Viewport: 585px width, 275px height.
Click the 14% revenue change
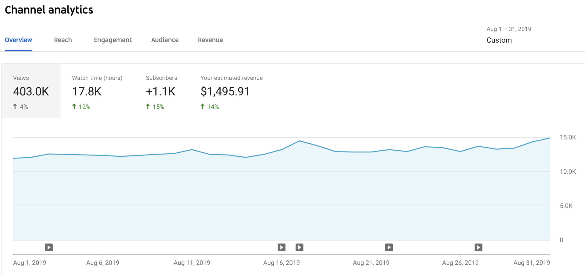click(210, 107)
